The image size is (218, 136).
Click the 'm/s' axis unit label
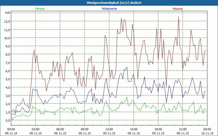(8, 13)
